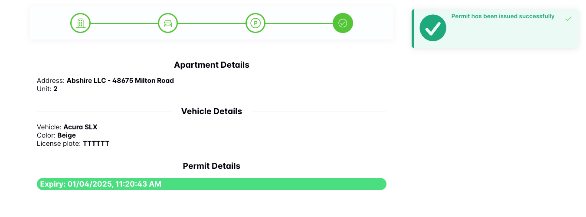The image size is (586, 217).
Task: Click the 'Color: Beige' line
Action: click(x=56, y=135)
